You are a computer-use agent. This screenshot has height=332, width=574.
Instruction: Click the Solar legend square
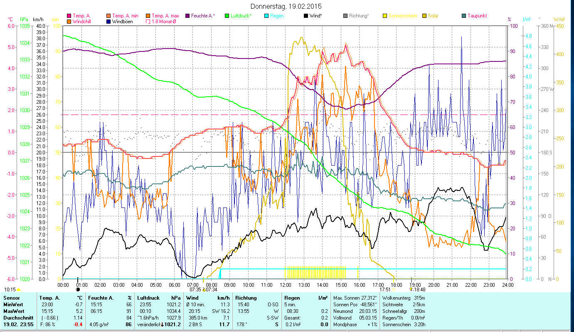pyautogui.click(x=424, y=16)
